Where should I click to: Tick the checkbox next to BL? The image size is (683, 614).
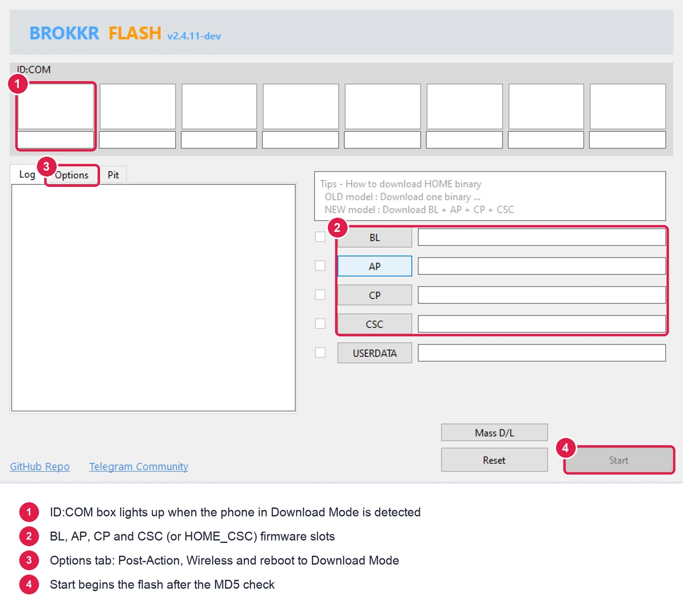320,237
